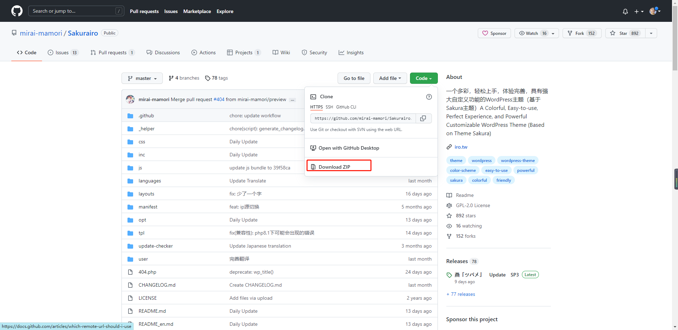This screenshot has height=330, width=678.
Task: Open notifications bell icon
Action: coord(625,11)
